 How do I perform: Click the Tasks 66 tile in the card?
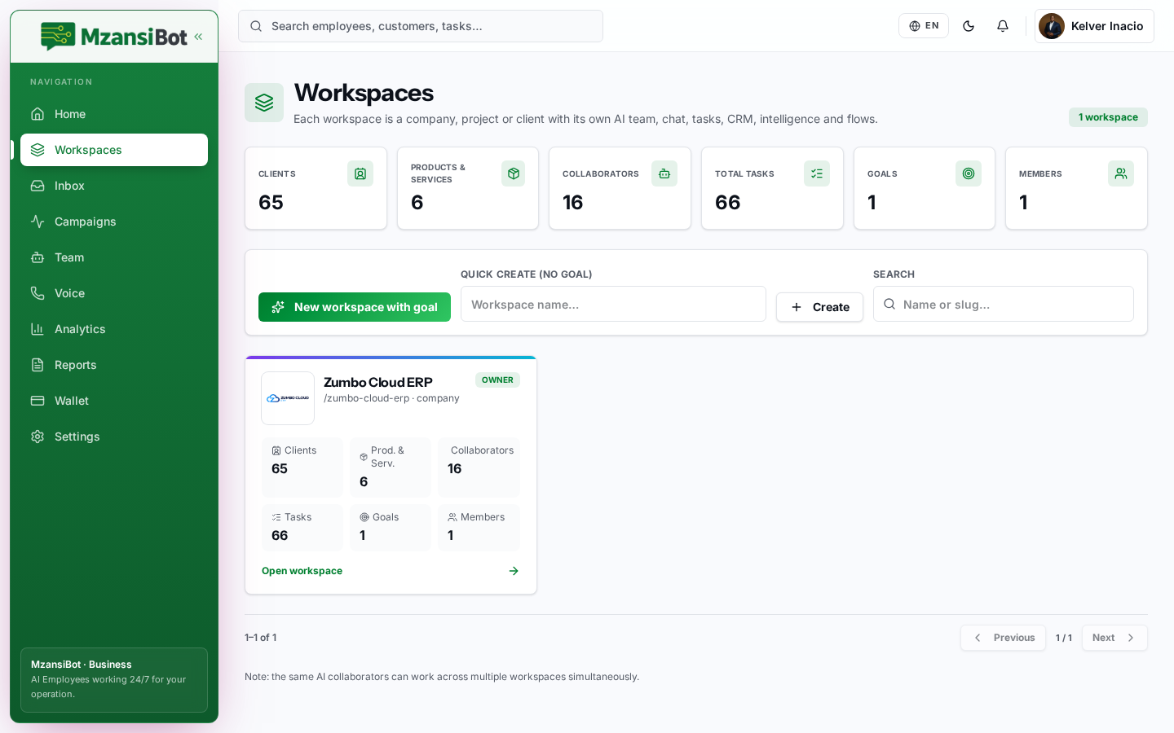pyautogui.click(x=302, y=528)
